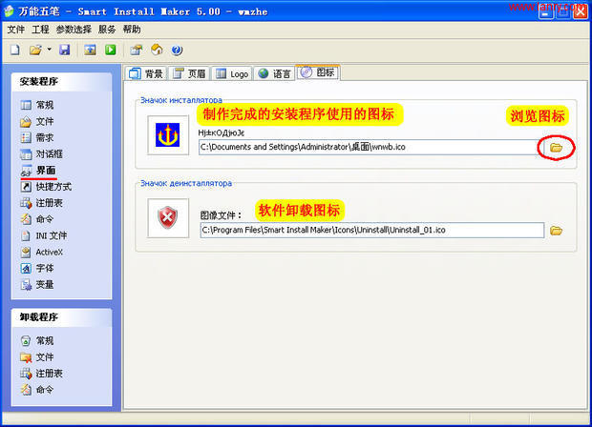Select 常规 under 安装程序
Viewport: 592px width, 427px height.
coord(45,105)
